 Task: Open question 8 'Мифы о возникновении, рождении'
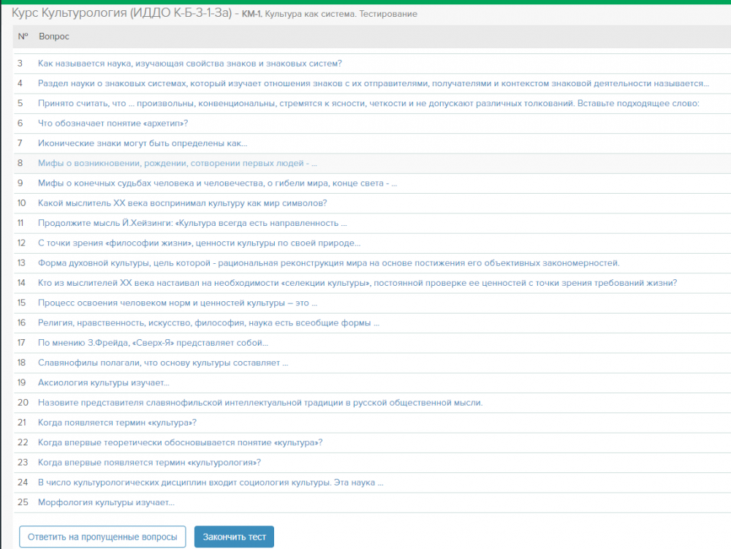click(178, 163)
